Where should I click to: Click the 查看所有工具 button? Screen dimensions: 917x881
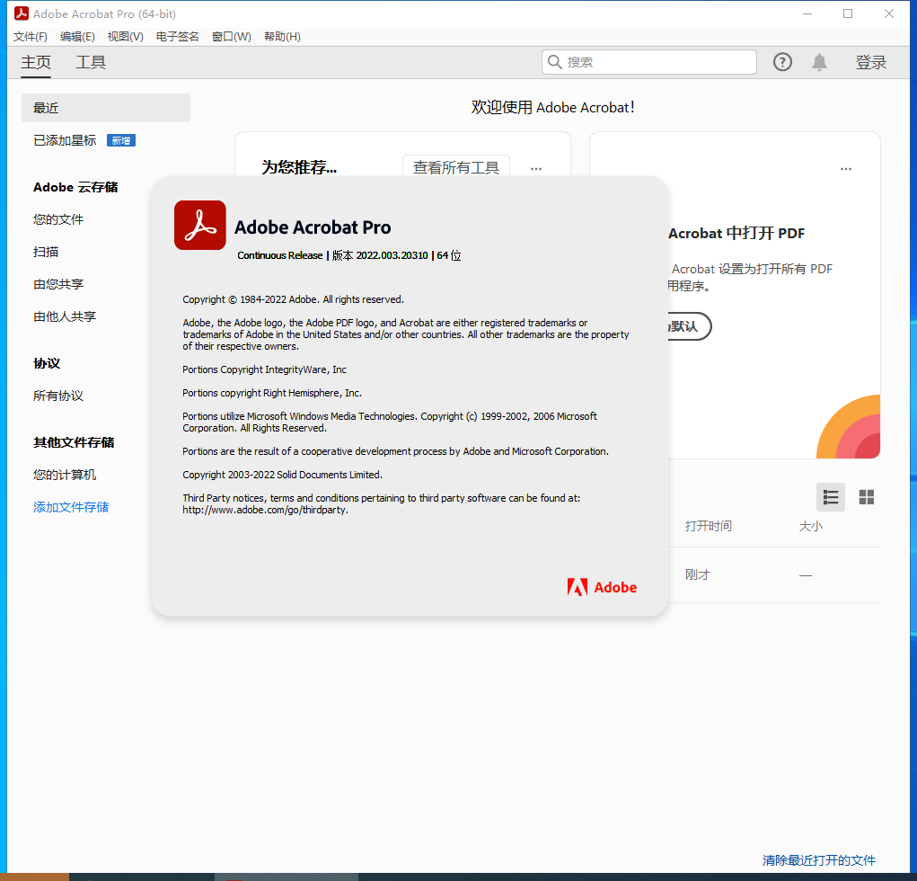pyautogui.click(x=456, y=167)
